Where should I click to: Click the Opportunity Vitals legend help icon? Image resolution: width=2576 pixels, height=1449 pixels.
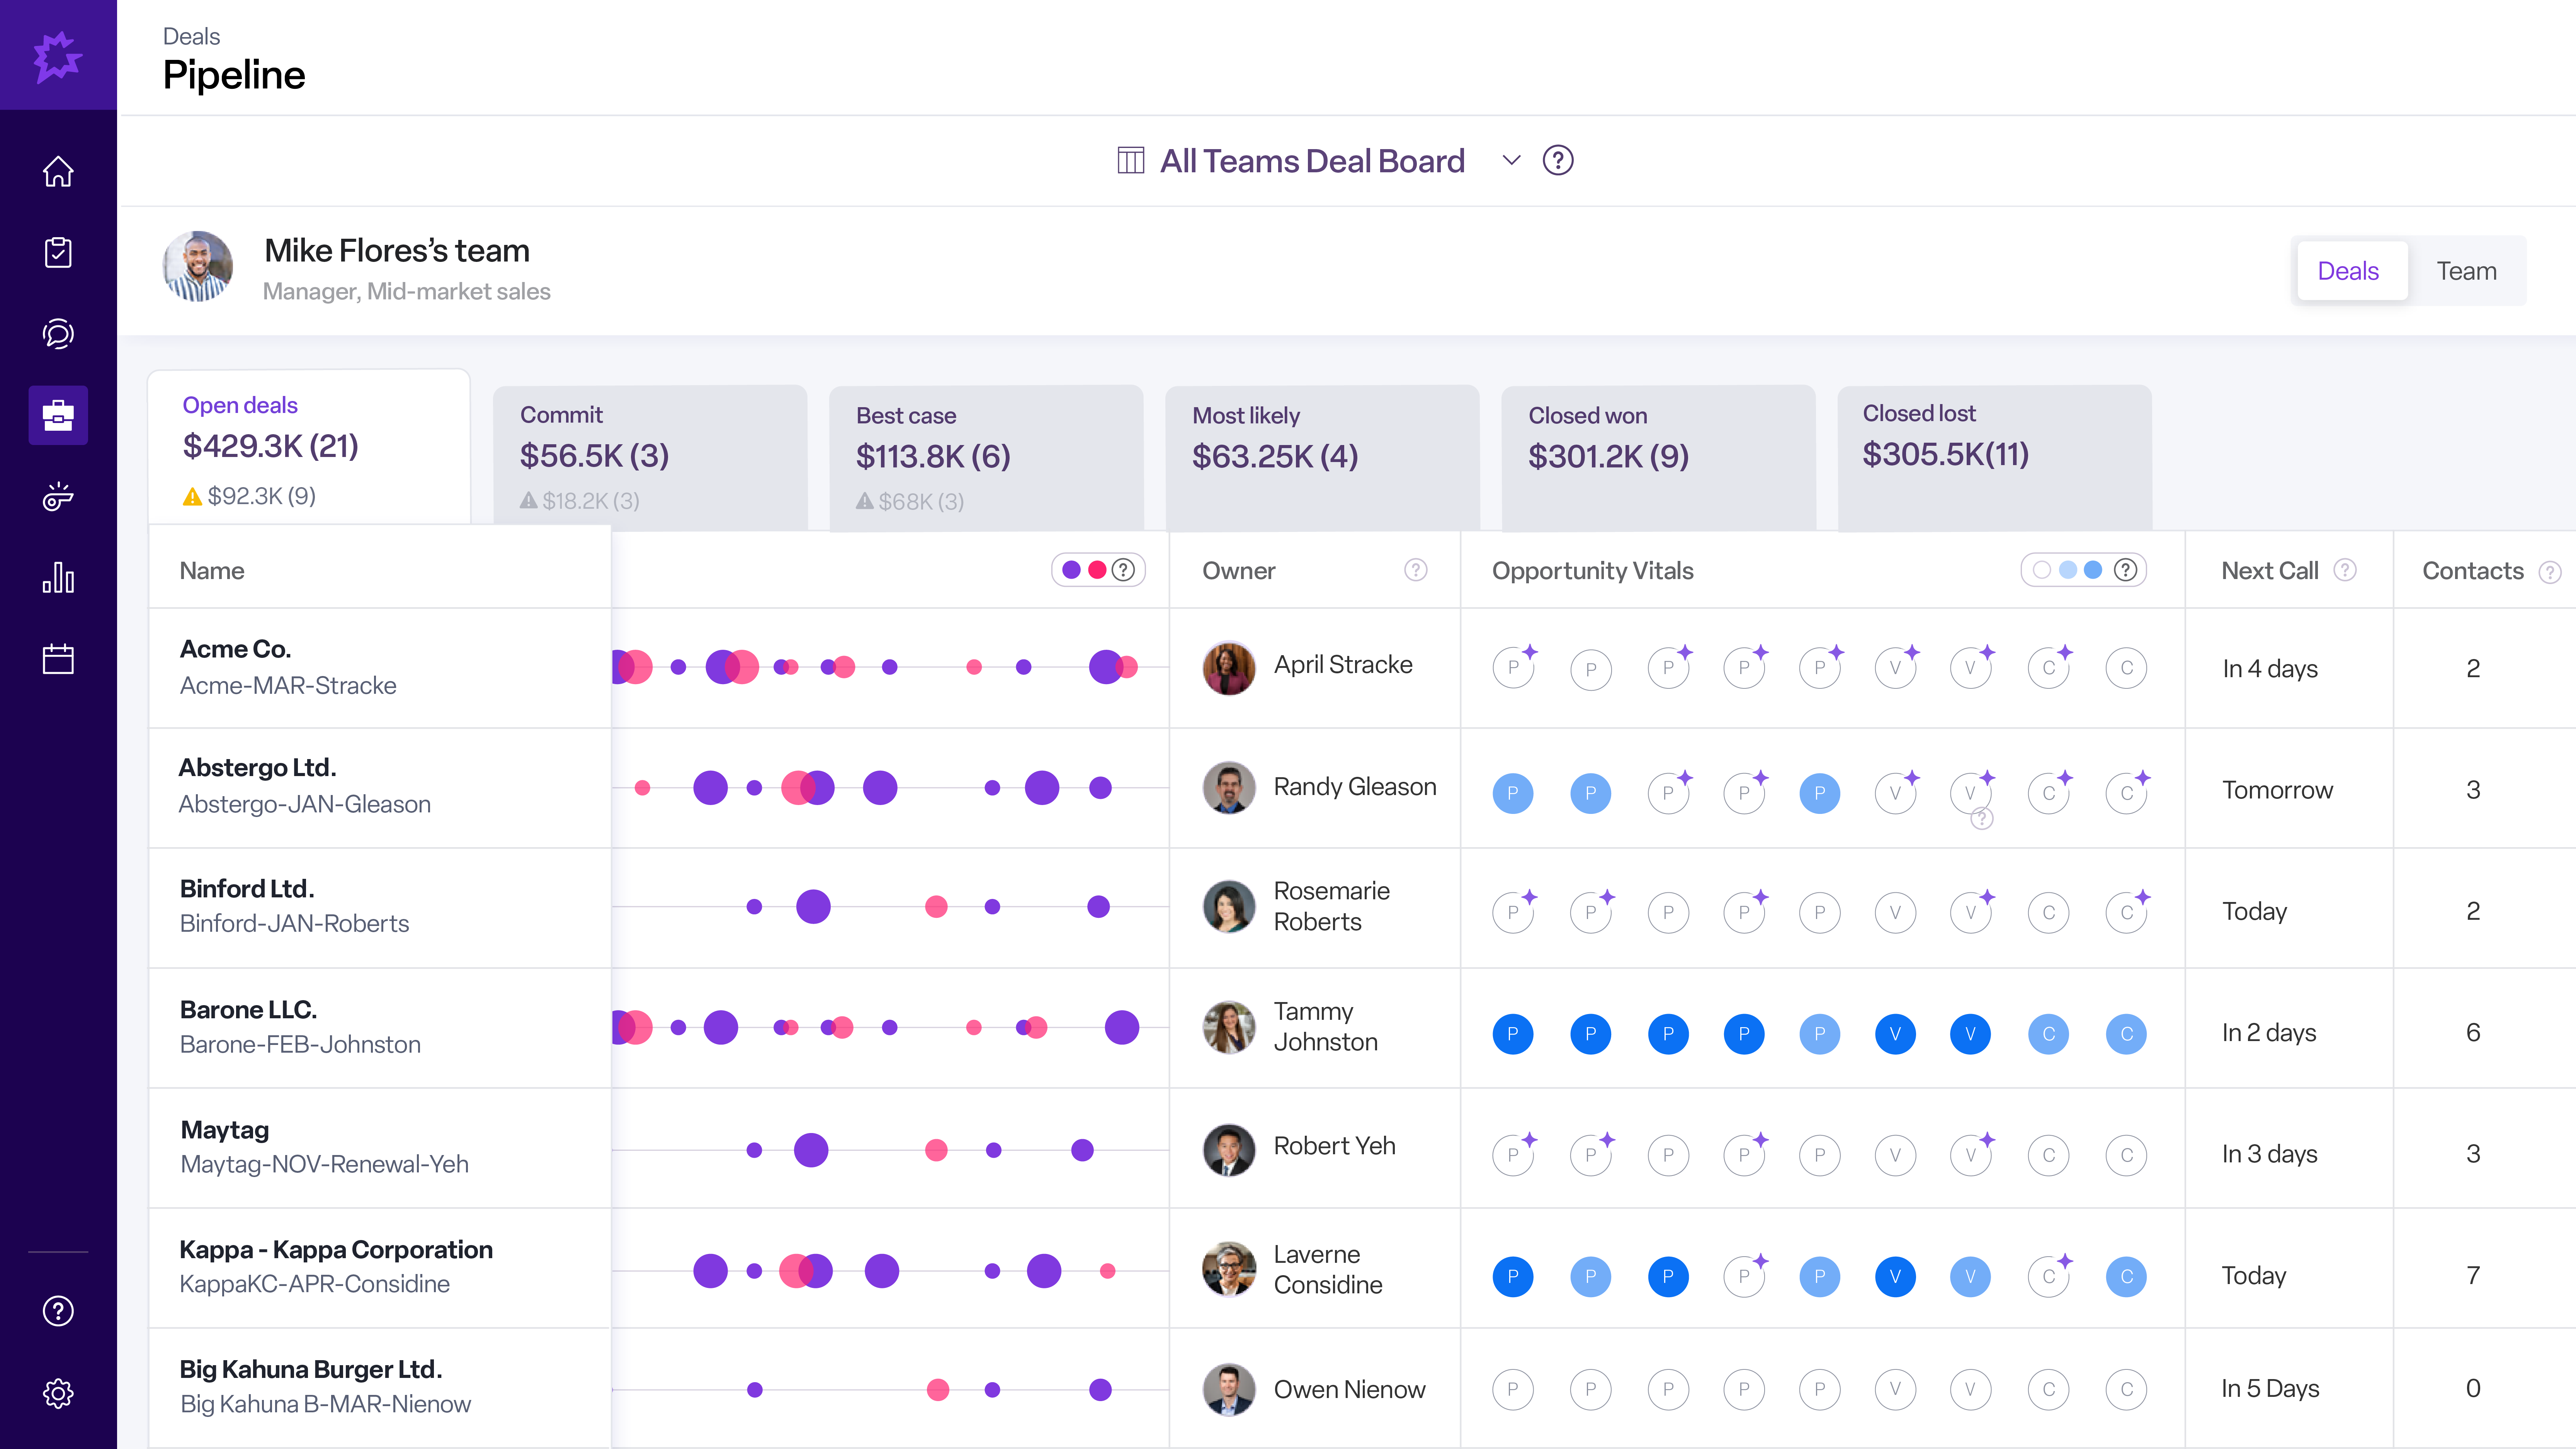[x=2126, y=570]
